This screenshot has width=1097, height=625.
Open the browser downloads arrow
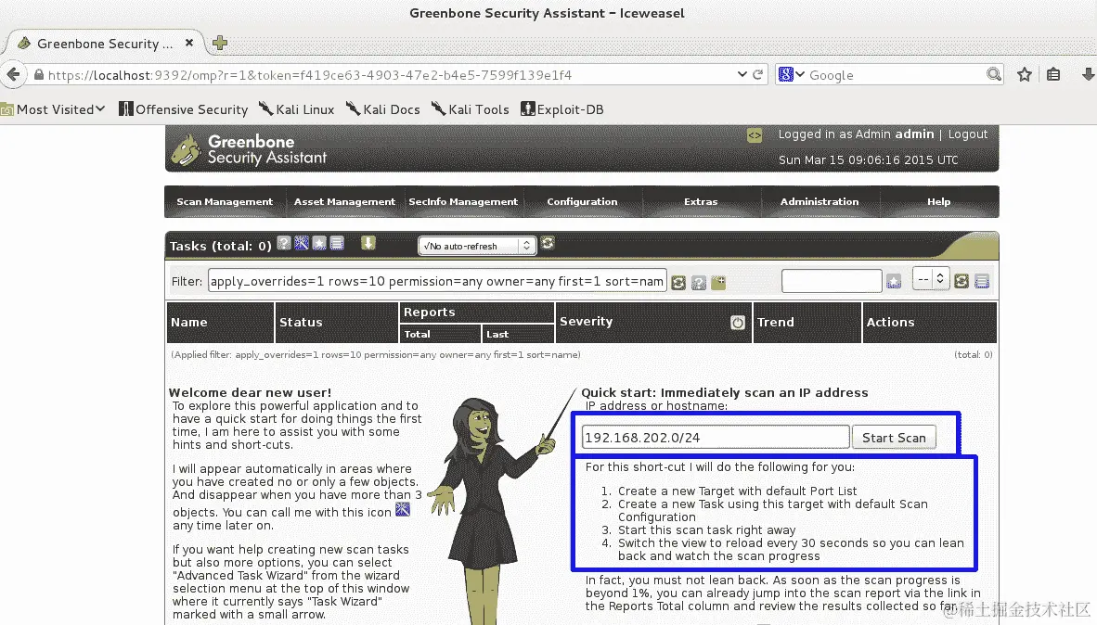1088,74
